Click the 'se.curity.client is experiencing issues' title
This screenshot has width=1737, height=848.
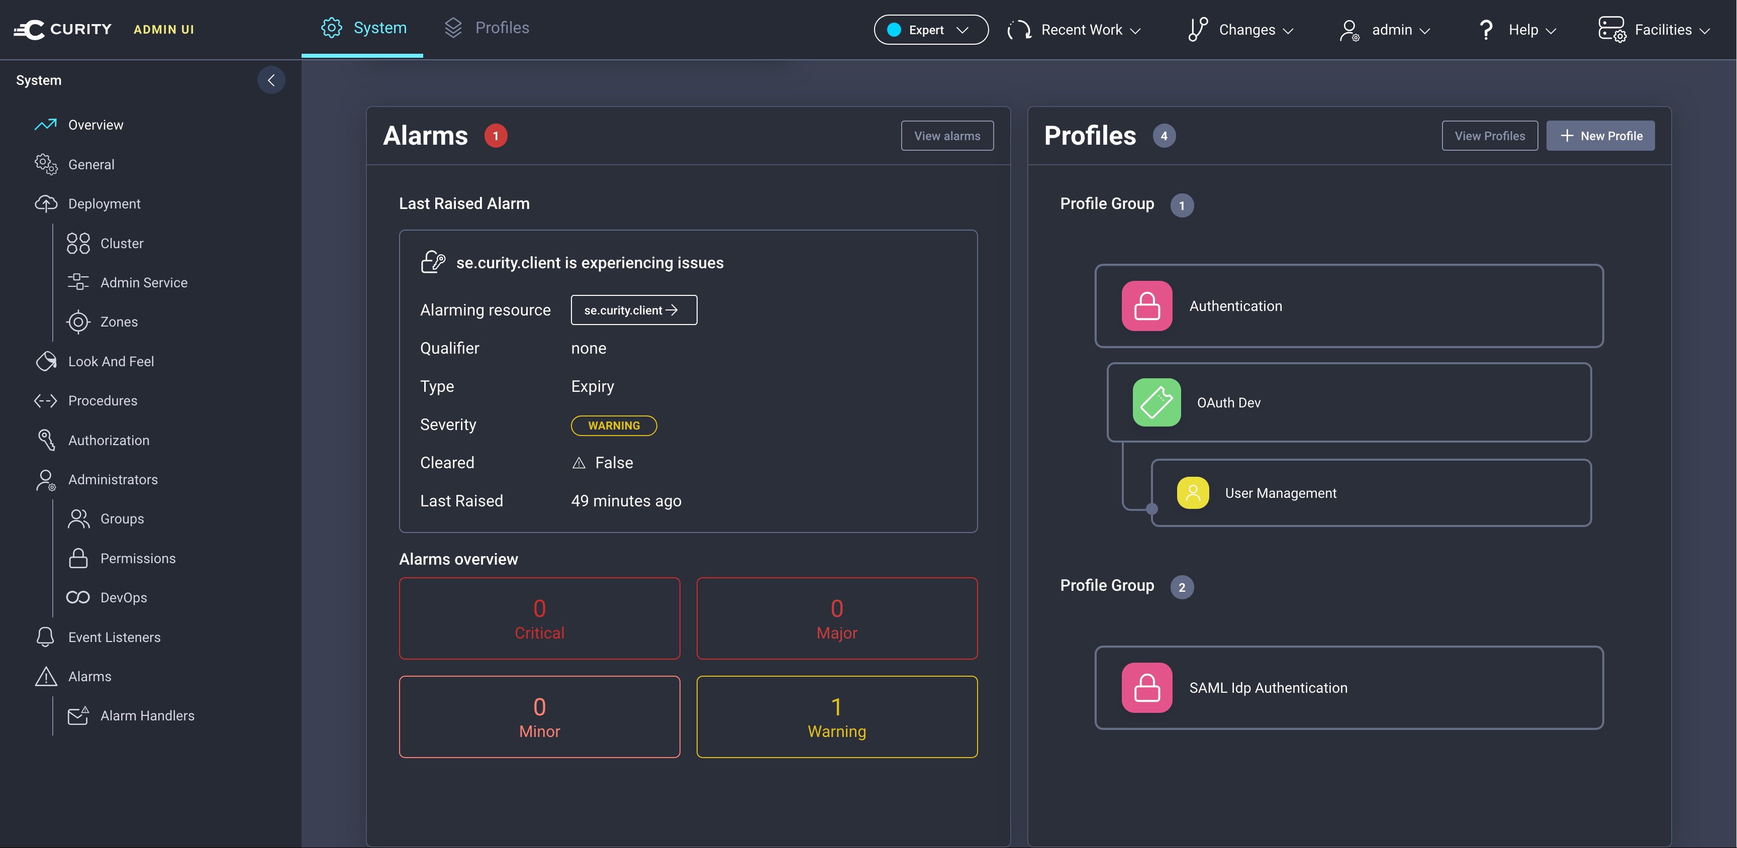(590, 263)
